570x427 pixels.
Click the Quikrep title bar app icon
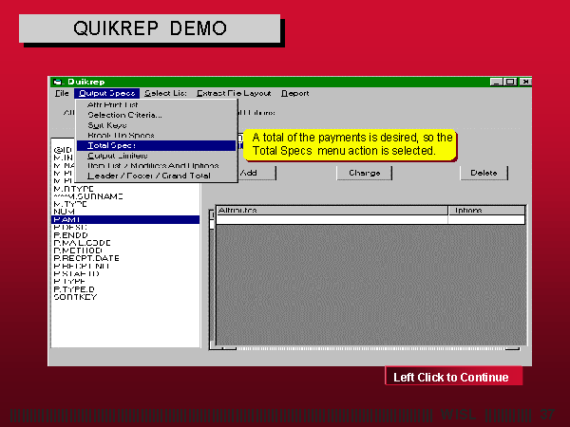(57, 82)
